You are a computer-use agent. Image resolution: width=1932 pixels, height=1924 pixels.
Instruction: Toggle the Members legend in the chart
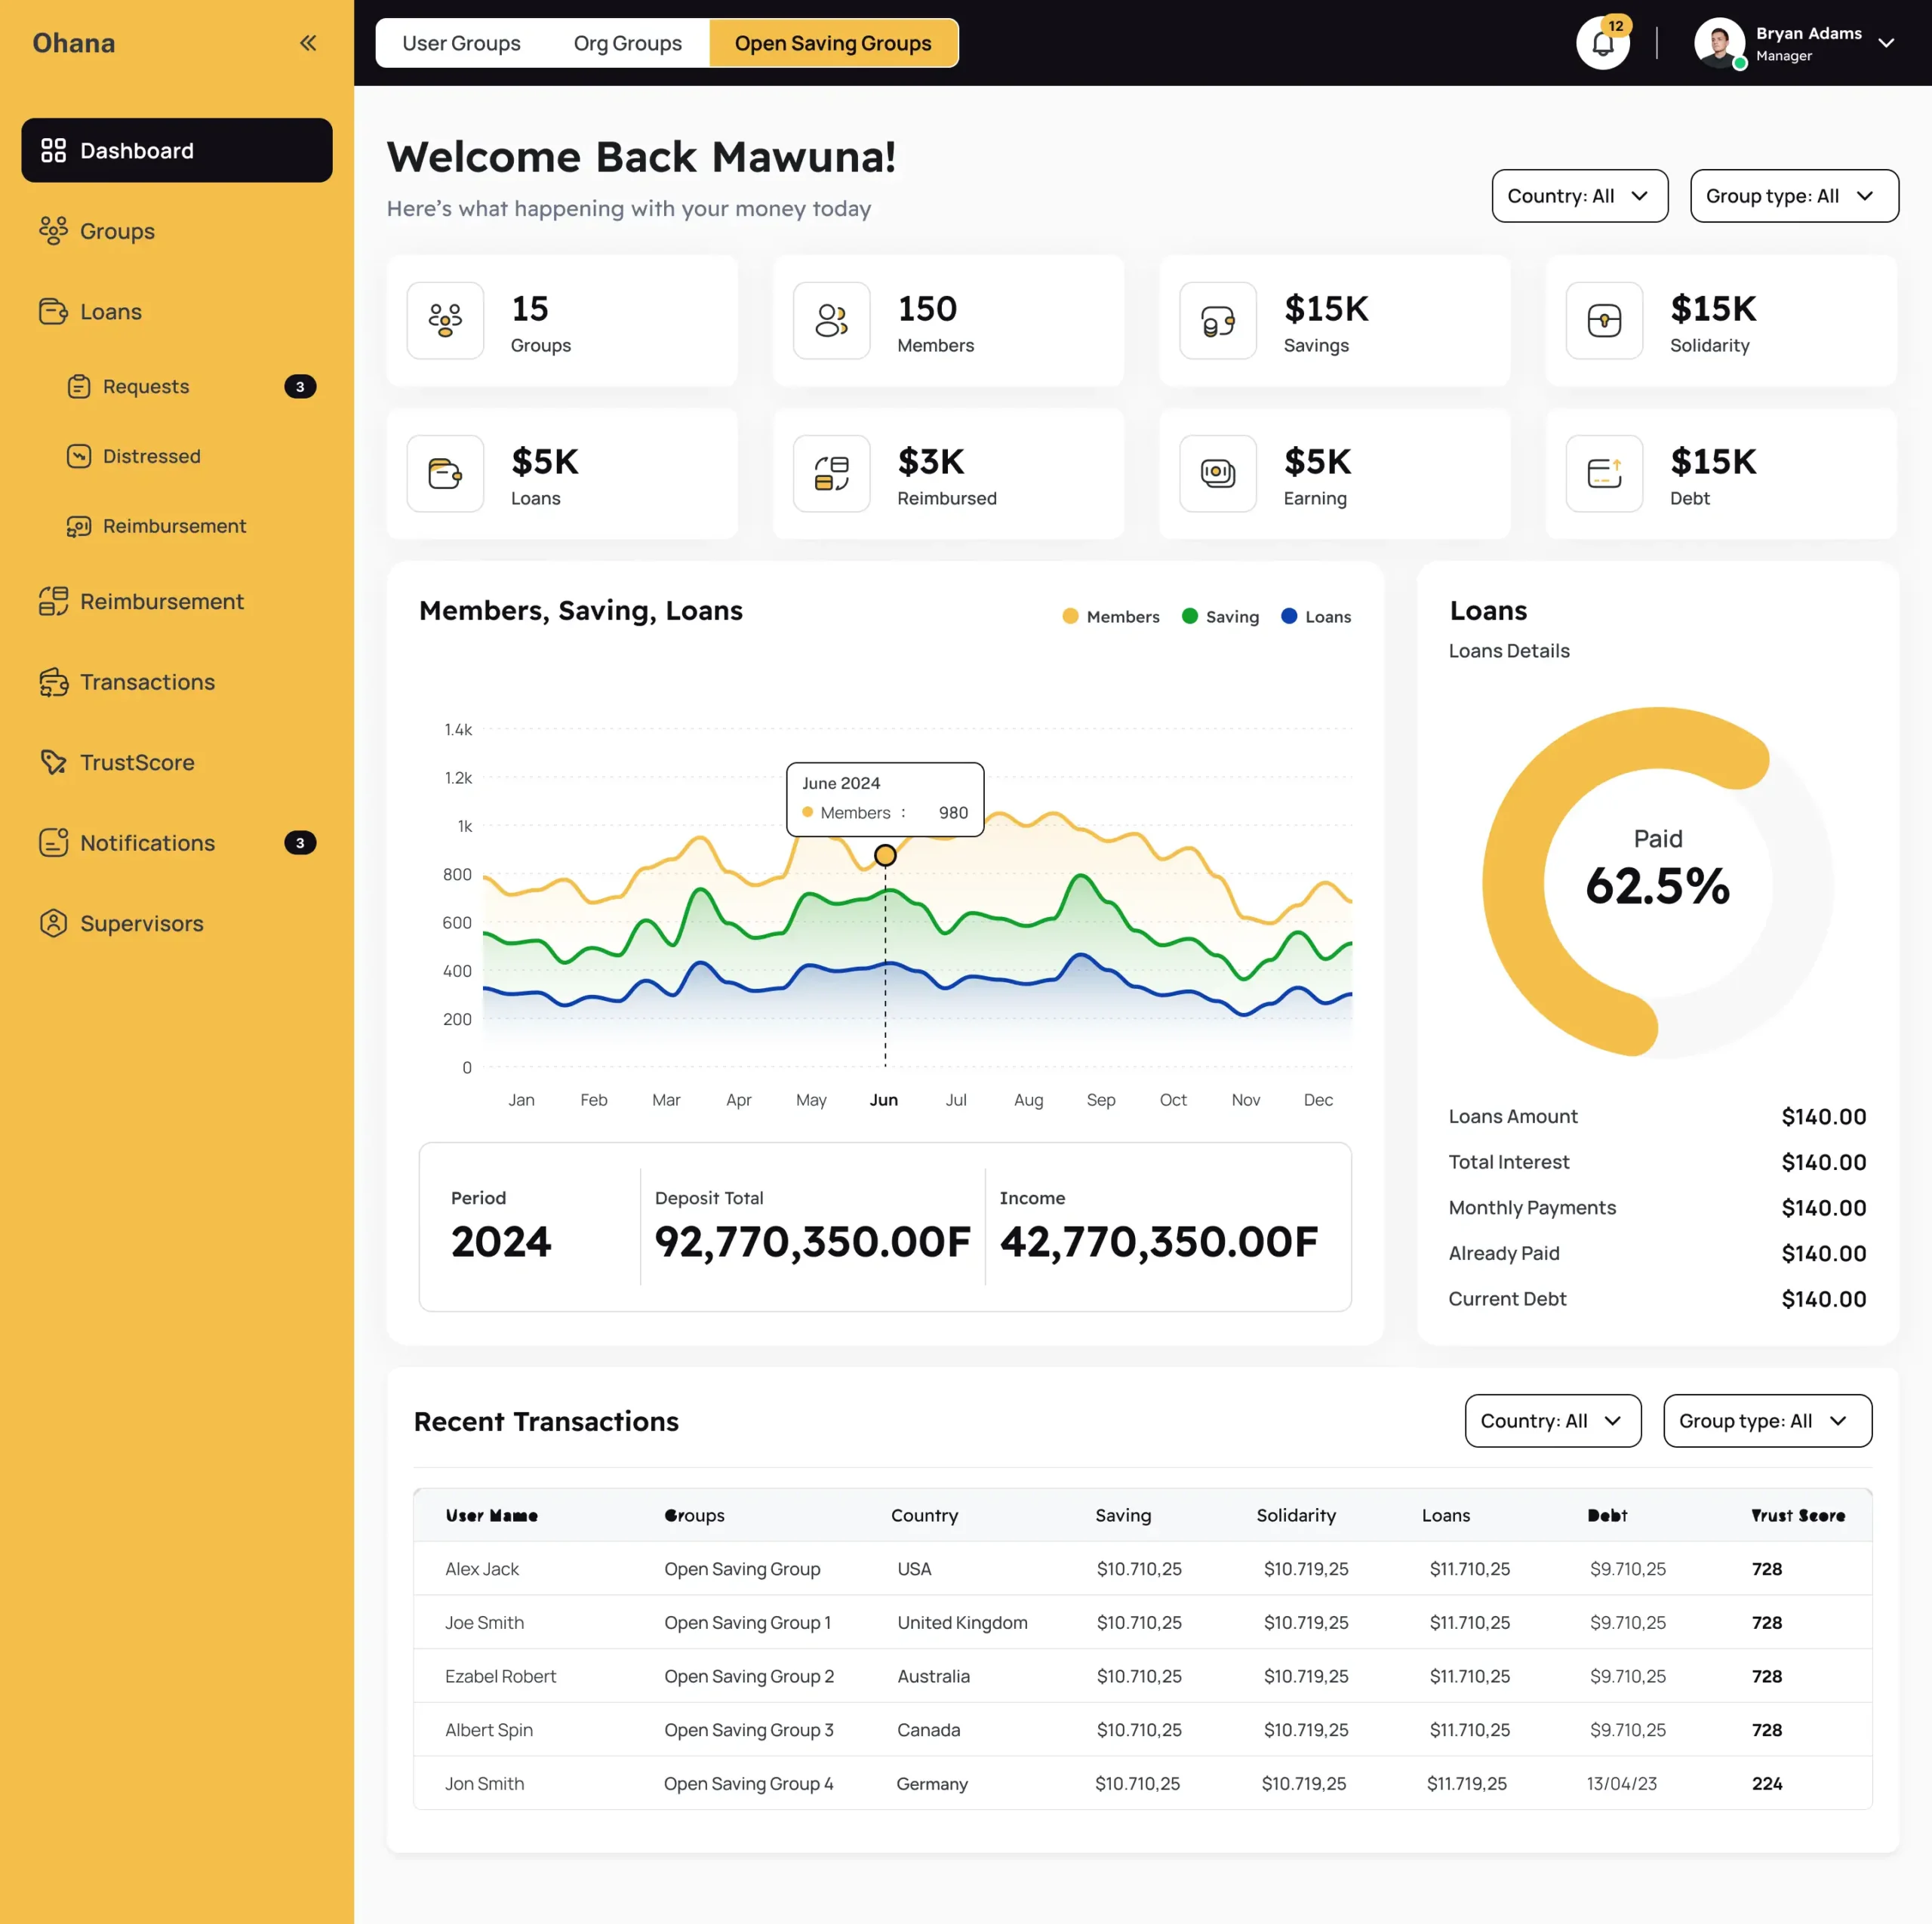tap(1110, 616)
